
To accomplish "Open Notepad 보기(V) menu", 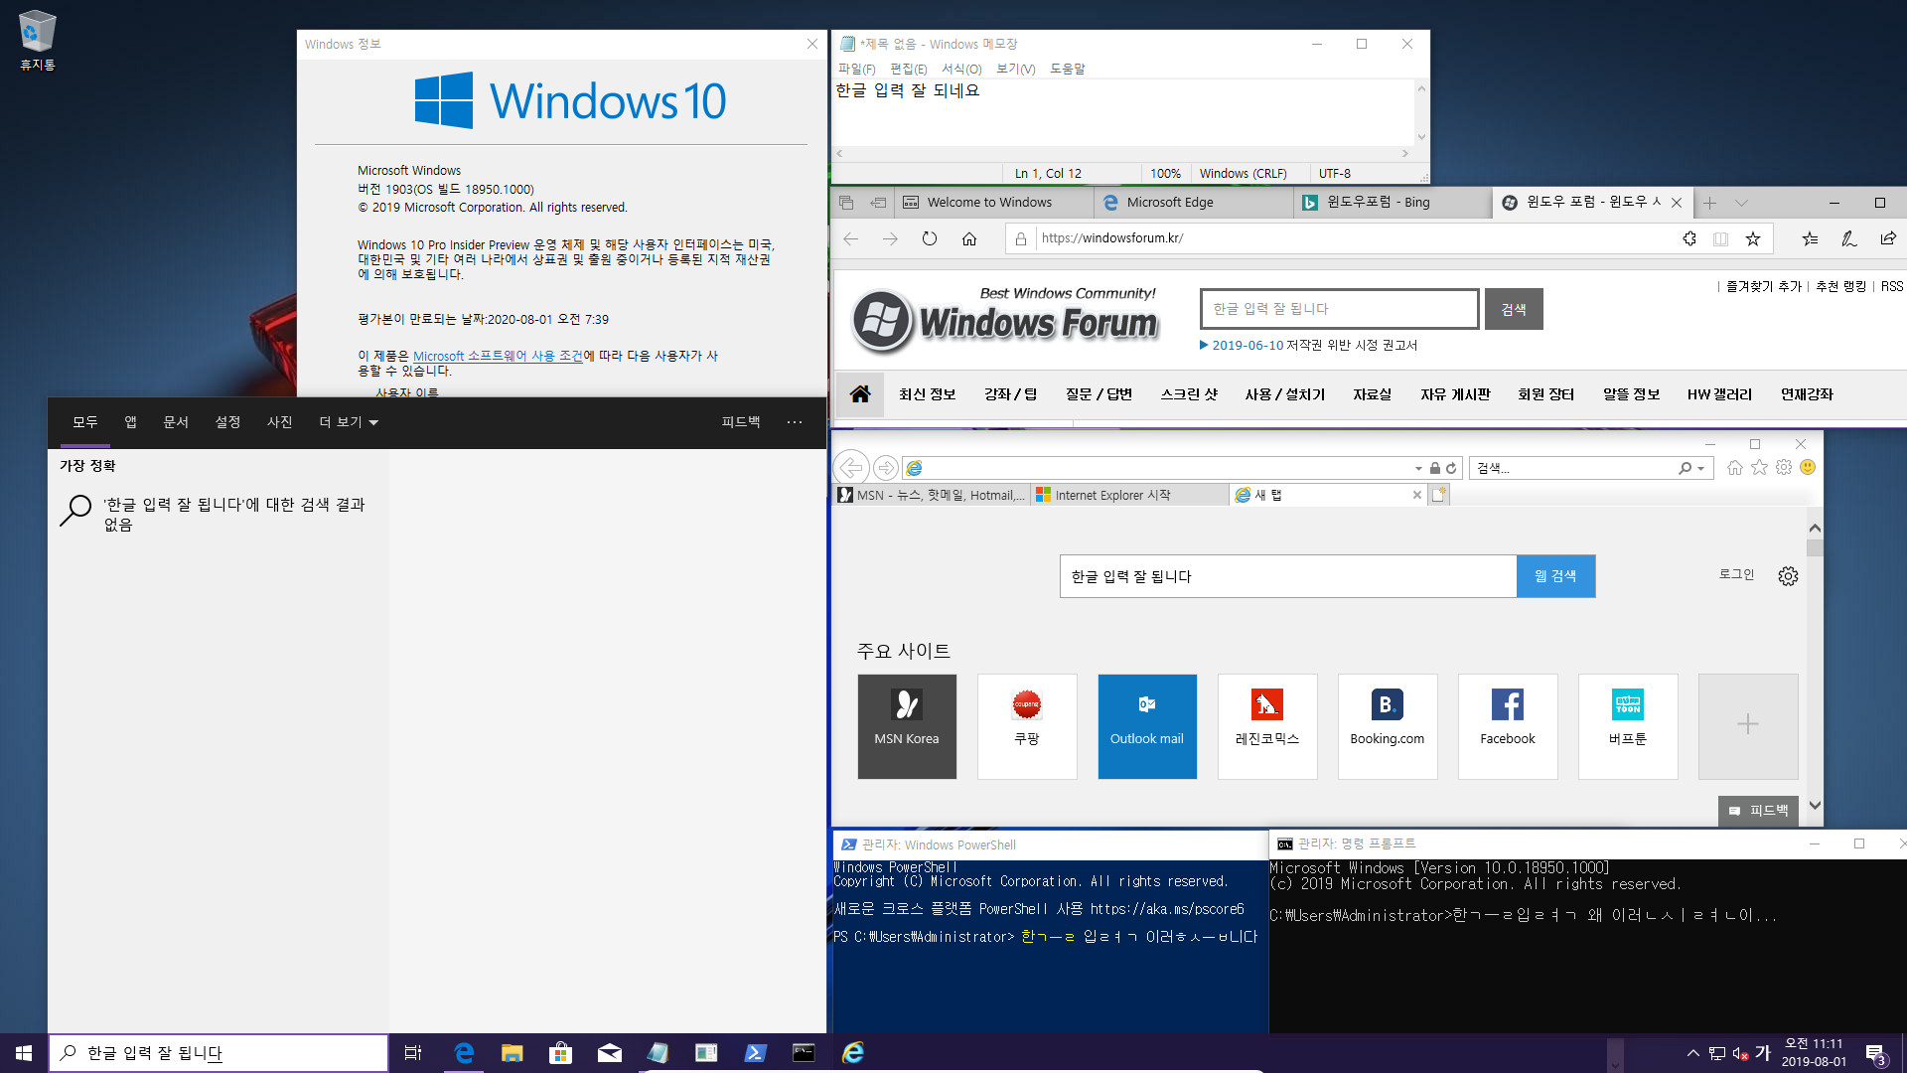I will (1015, 69).
